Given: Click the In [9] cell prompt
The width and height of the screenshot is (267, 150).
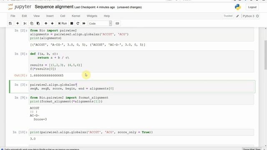Looking at the screenshot, I should click(x=21, y=97).
